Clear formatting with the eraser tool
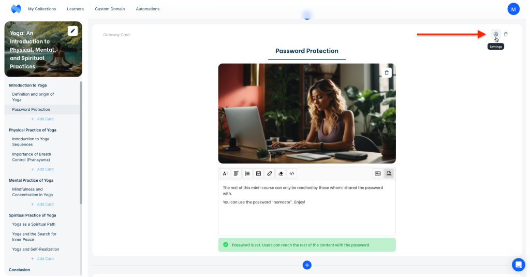This screenshot has height=277, width=530. tap(281, 173)
